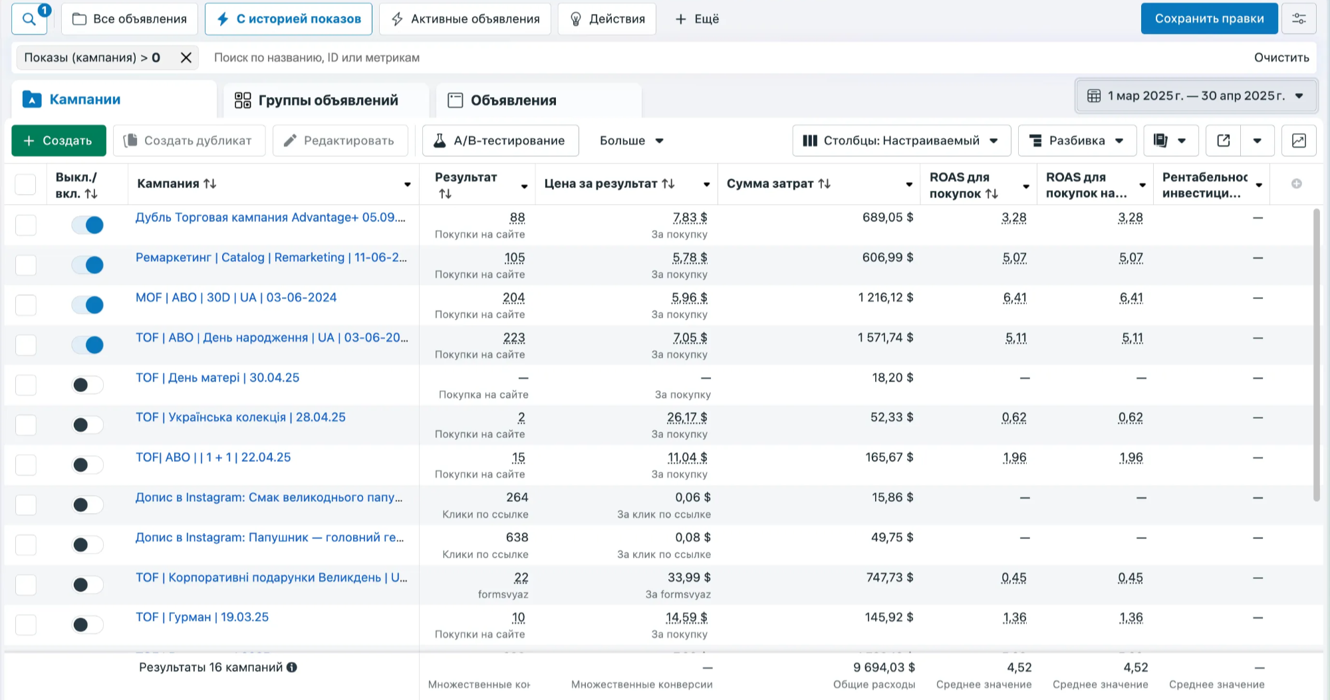Remove the 'Показы (кампания) > 0' filter
The image size is (1330, 700).
coord(186,58)
